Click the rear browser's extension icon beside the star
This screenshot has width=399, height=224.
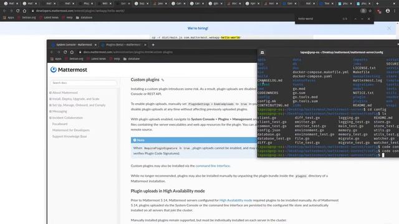coord(379,11)
